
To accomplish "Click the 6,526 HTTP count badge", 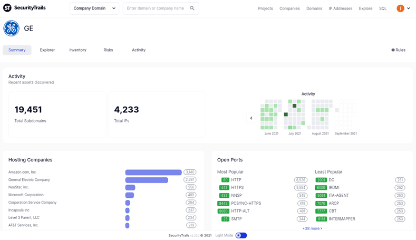I will [x=301, y=180].
